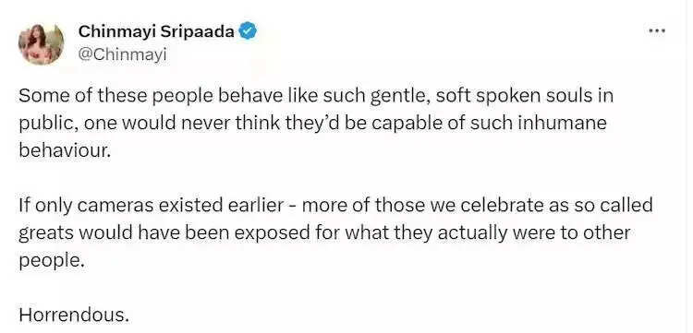
Task: Click the line beginning 'If only cameras existed'
Action: pyautogui.click(x=335, y=206)
